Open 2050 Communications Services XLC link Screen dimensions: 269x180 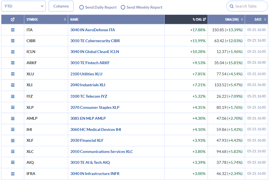102,152
